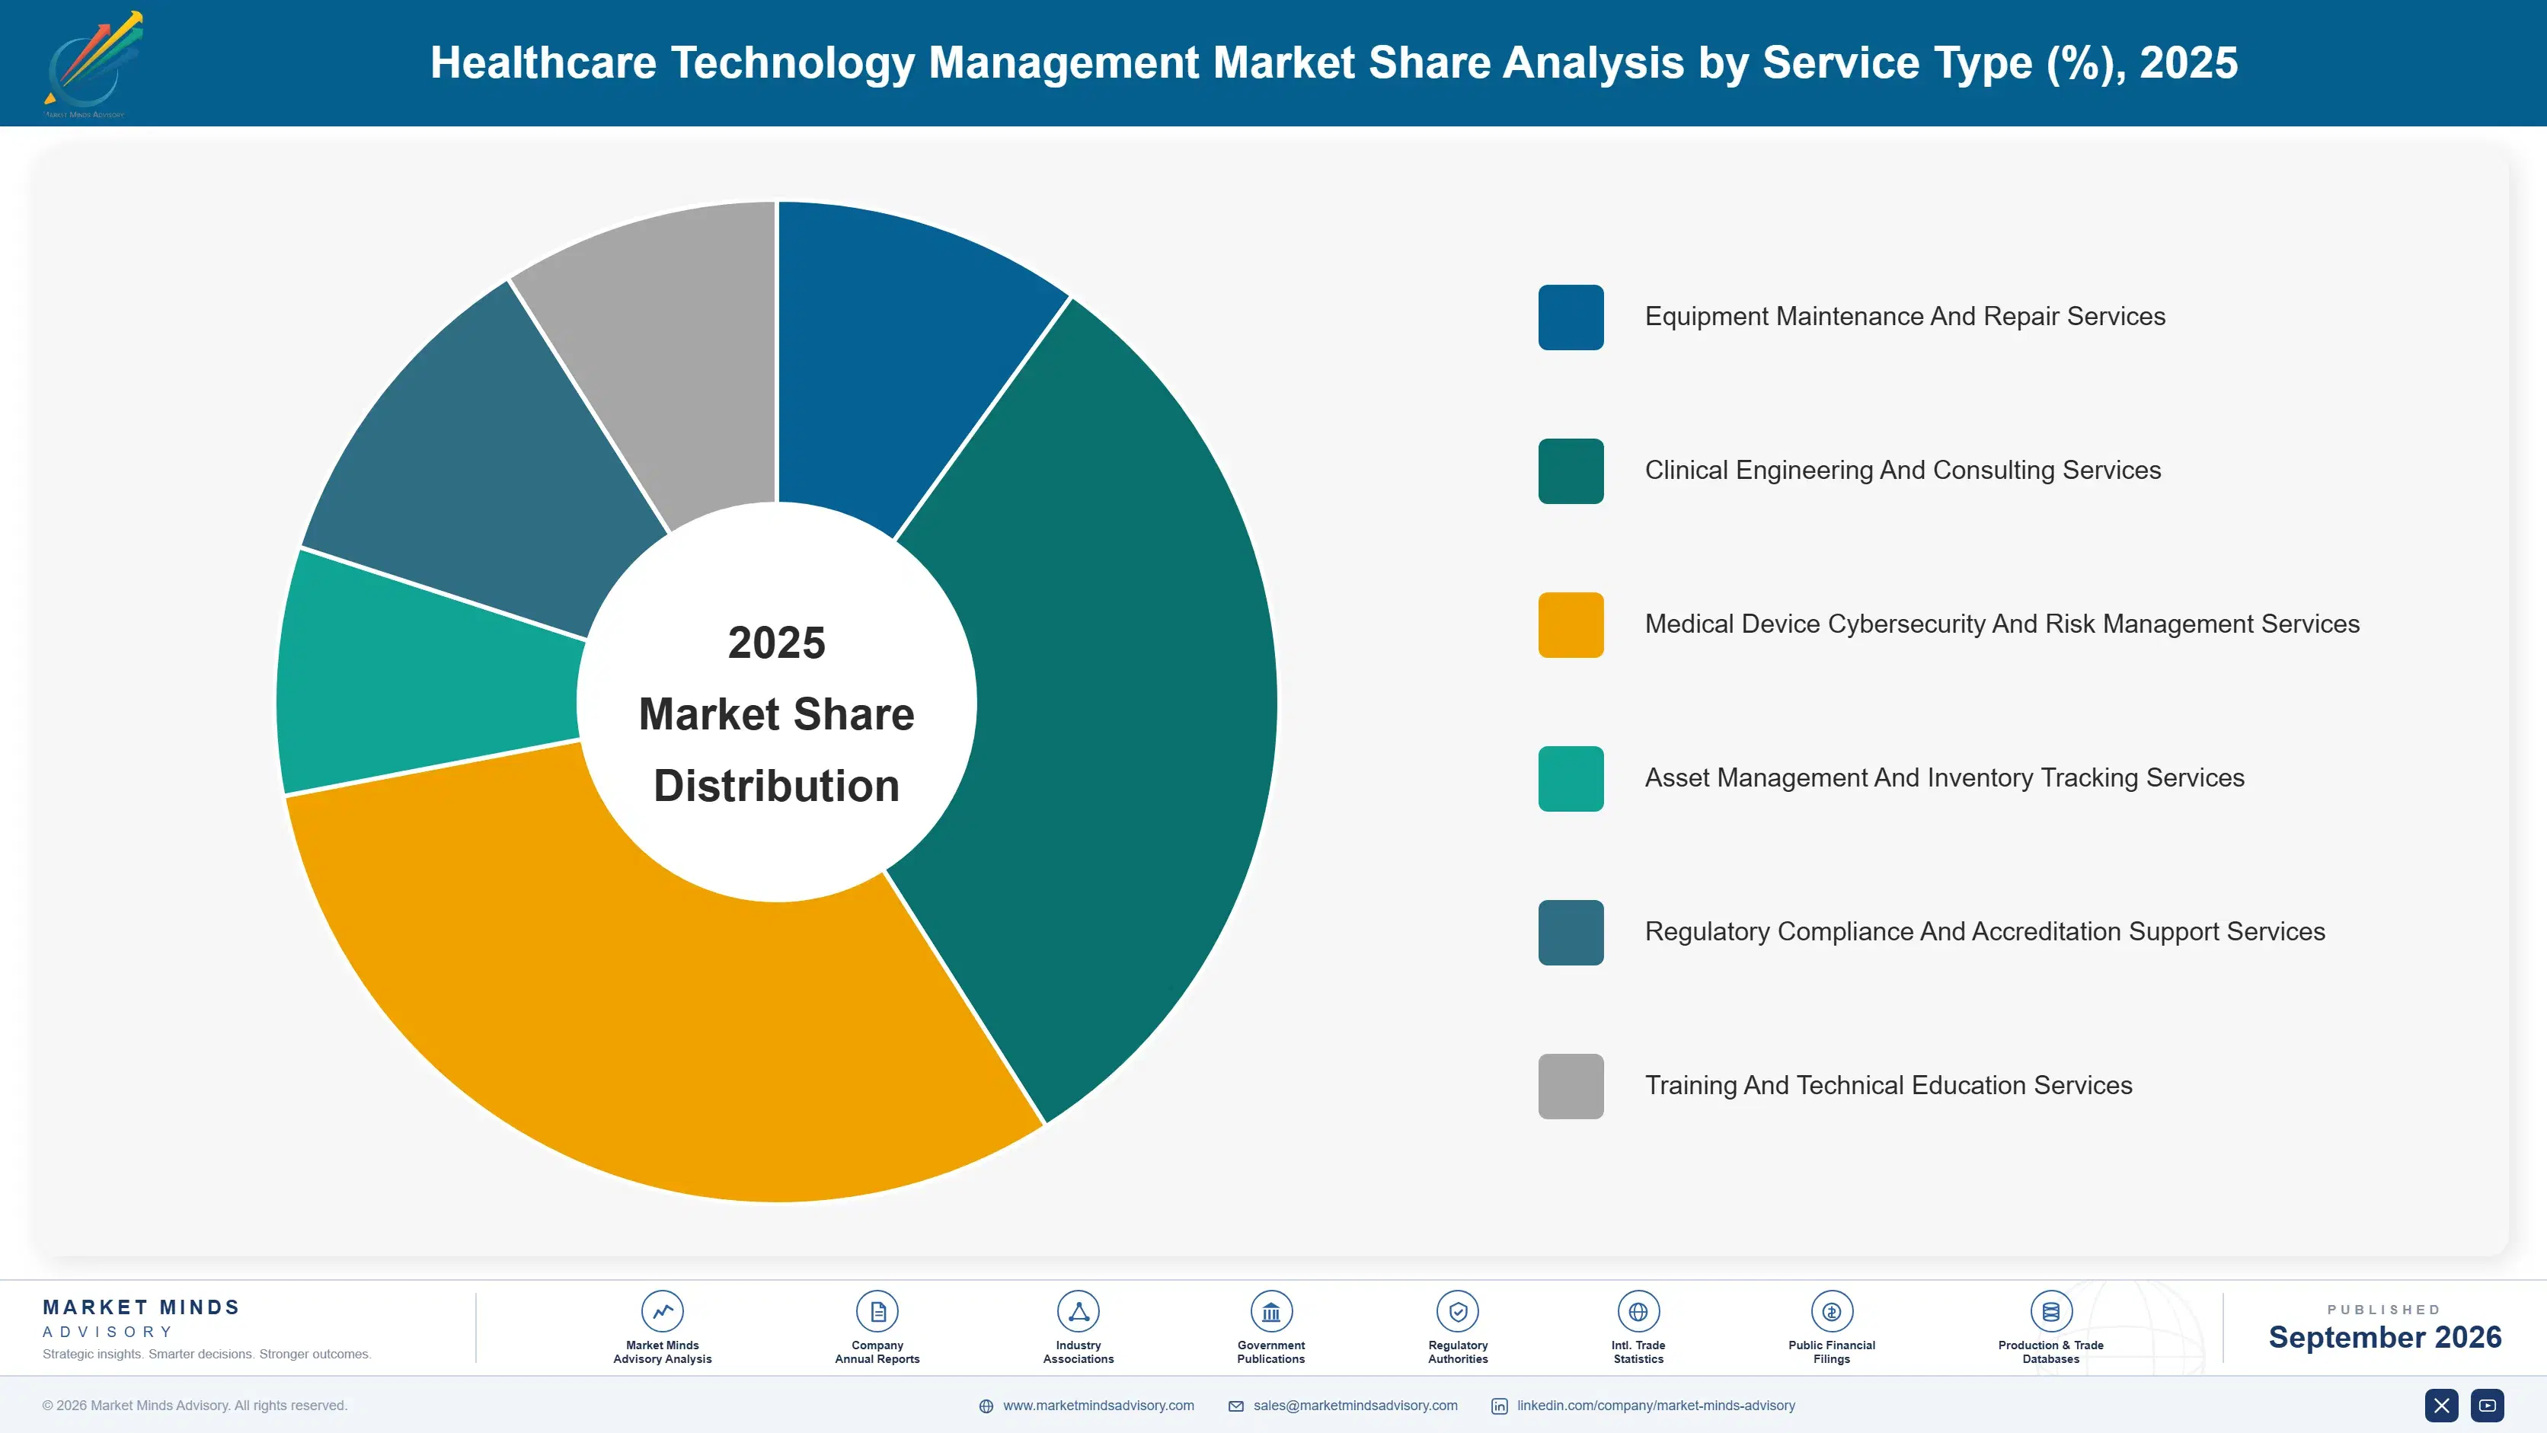Open the YouTube icon in footer
The image size is (2547, 1433).
click(2488, 1406)
